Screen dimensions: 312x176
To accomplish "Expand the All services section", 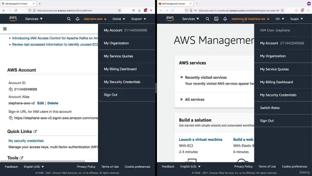I will [193, 99].
